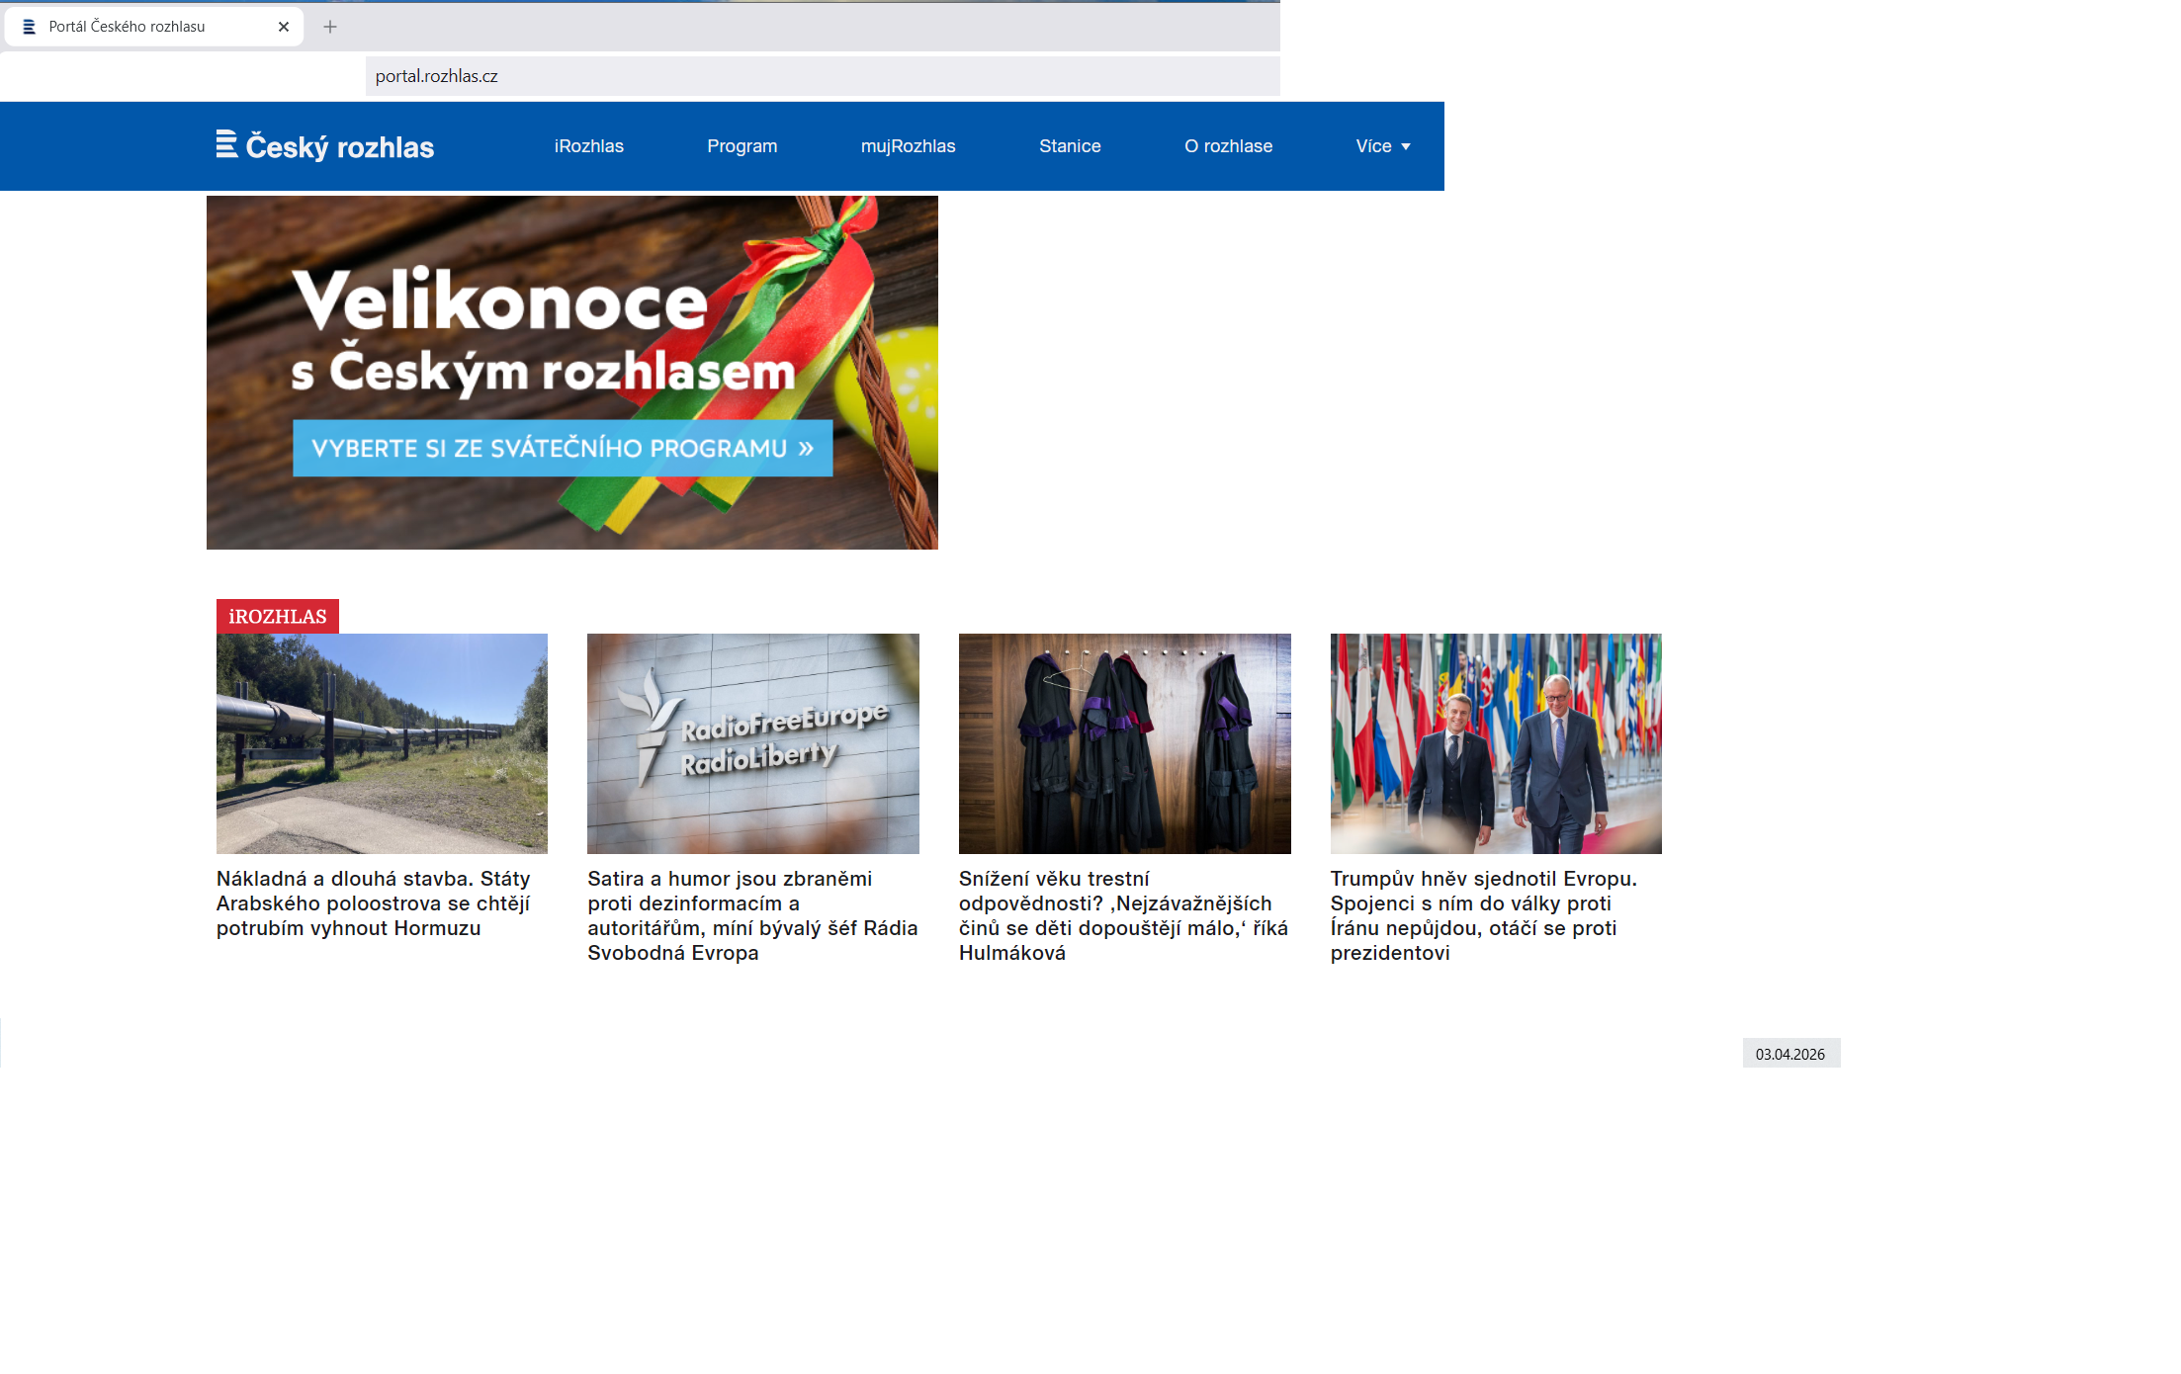2181x1374 pixels.
Task: Read the Trumpův hněv sjednotil Evropu headline
Action: tap(1483, 915)
